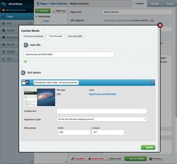
Task: Remove the media item with red X
Action: [x=152, y=82]
